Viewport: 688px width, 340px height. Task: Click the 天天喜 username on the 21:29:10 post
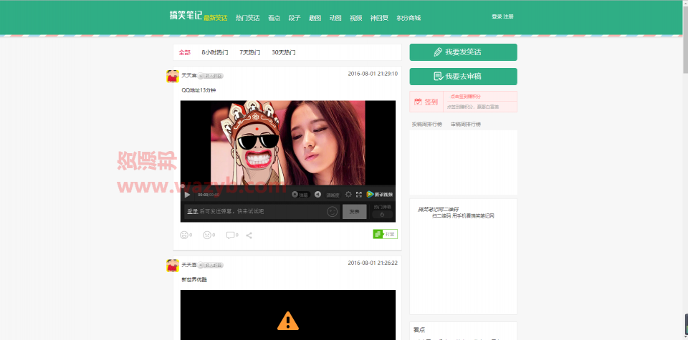point(188,76)
